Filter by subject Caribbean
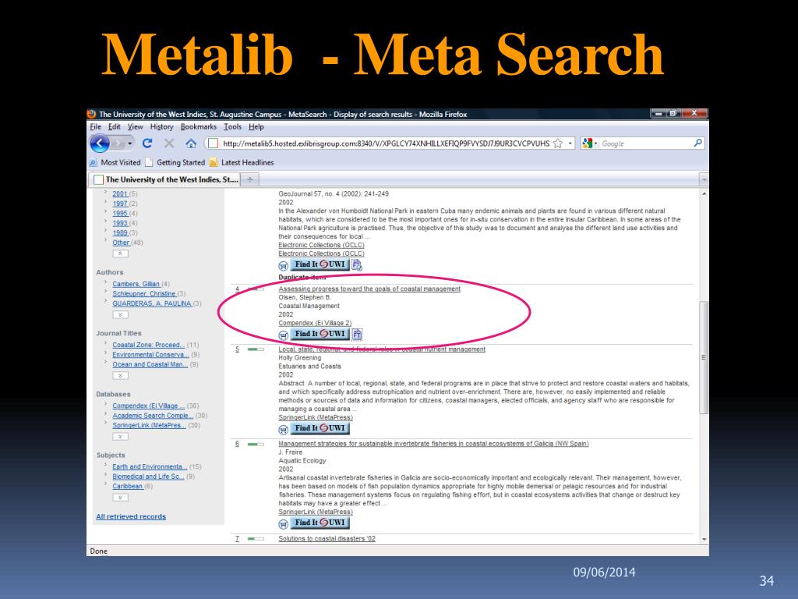Image resolution: width=798 pixels, height=599 pixels. (127, 487)
